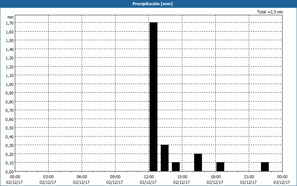Select the 1,50 y-axis label
Screen dimensions: 297x186
[x=10, y=41]
